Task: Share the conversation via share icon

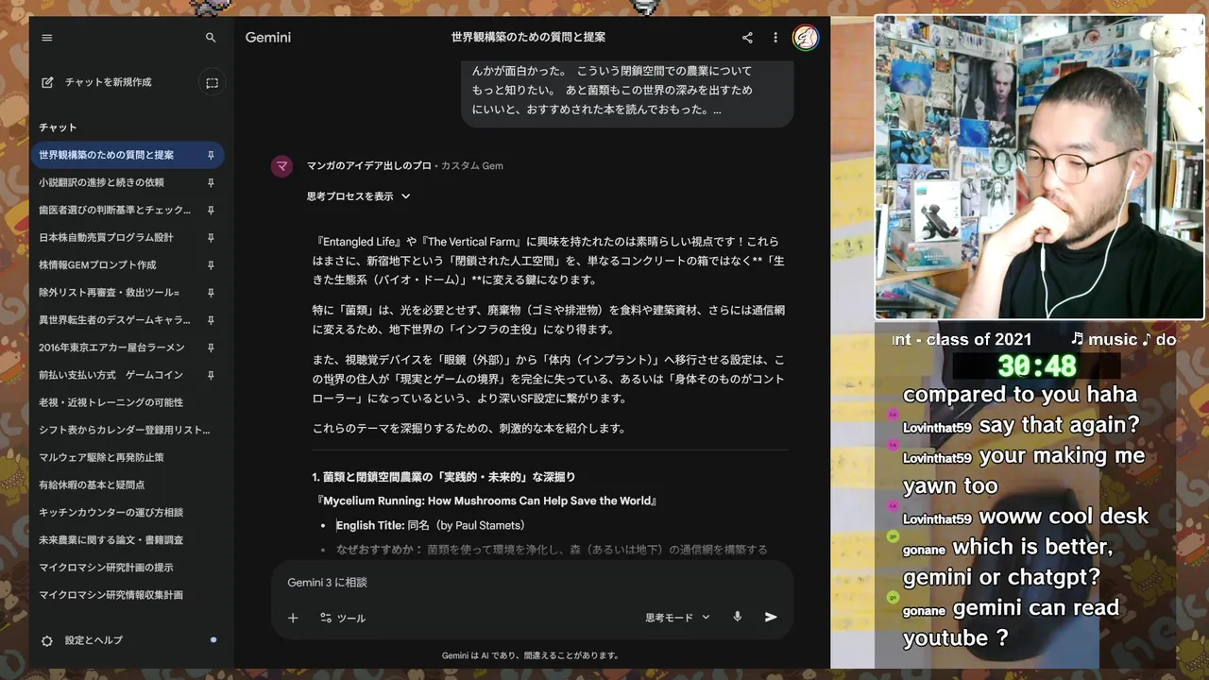Action: [747, 38]
